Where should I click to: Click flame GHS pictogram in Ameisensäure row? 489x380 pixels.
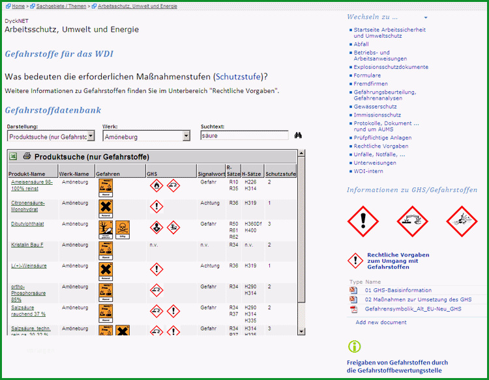tap(156, 186)
